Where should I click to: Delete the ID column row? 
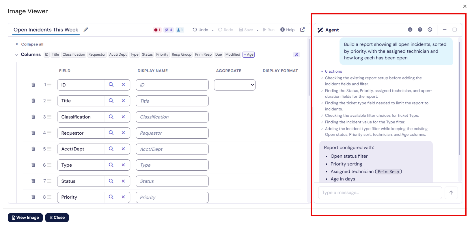pyautogui.click(x=33, y=85)
